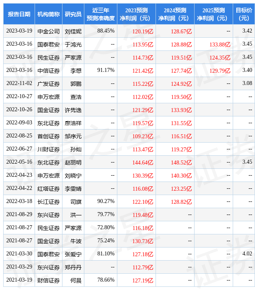This screenshot has width=255, height=290.
Task: Click the profit value 130.73亿
Action: tap(143, 241)
